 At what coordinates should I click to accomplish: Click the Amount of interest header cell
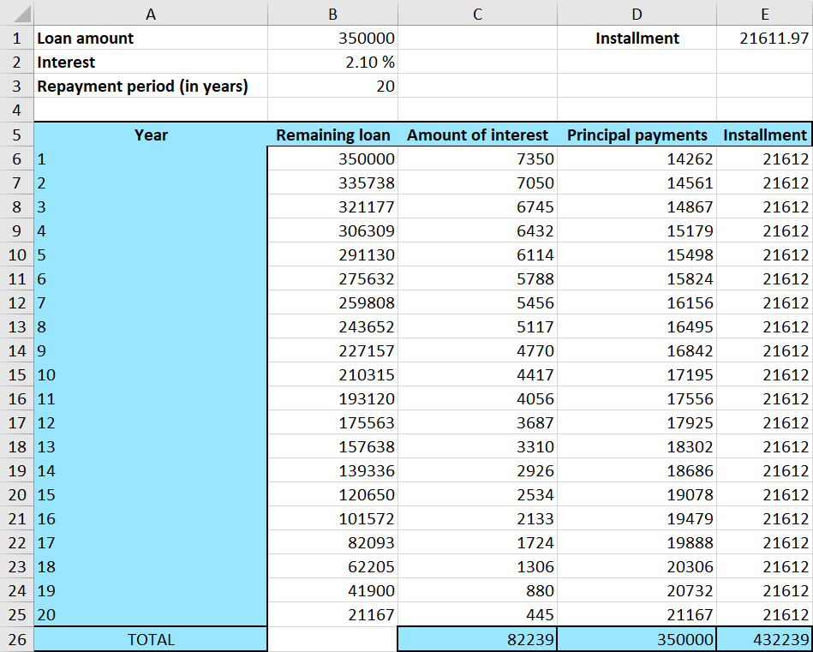click(x=477, y=135)
